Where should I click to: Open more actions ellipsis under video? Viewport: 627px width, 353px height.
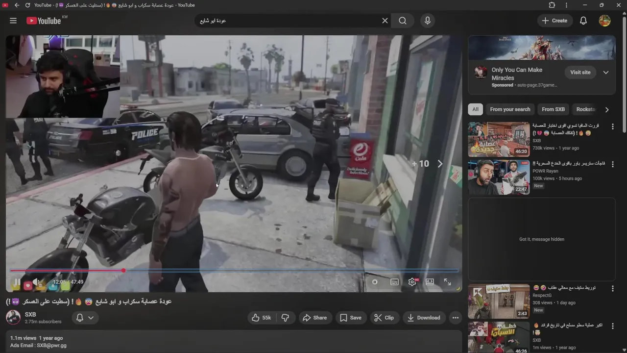(456, 318)
